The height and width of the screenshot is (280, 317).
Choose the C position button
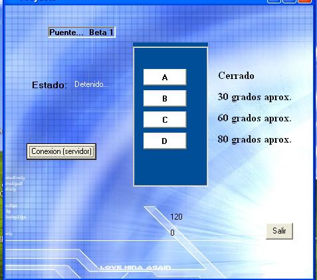click(x=165, y=119)
